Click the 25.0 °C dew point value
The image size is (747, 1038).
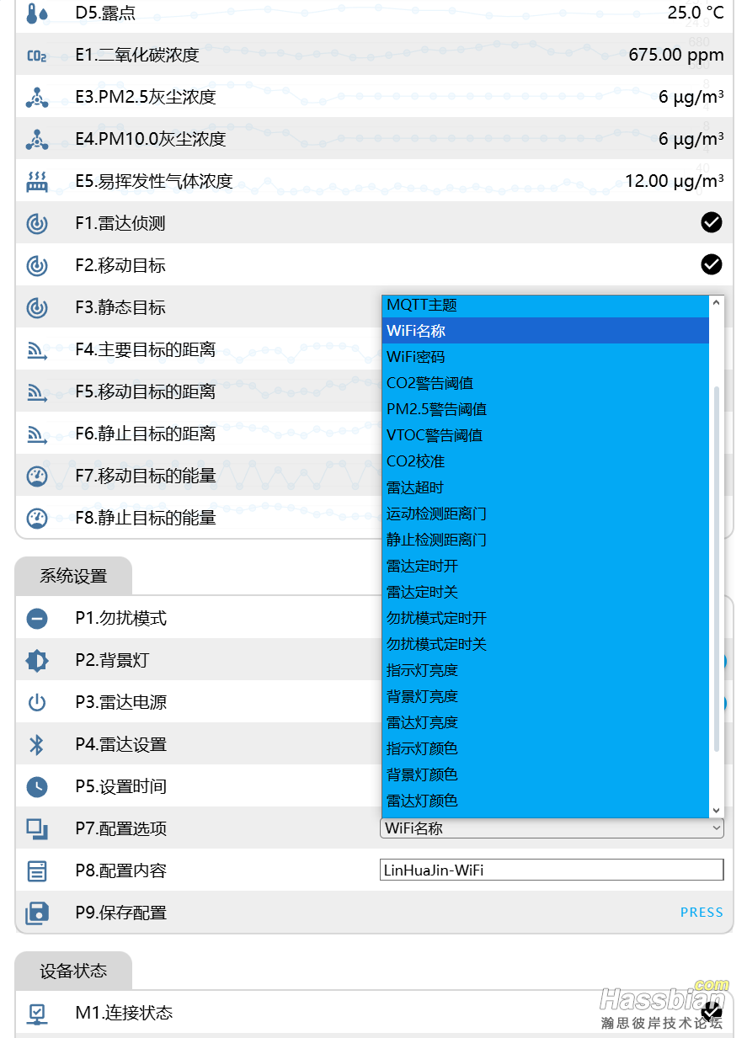tap(696, 13)
